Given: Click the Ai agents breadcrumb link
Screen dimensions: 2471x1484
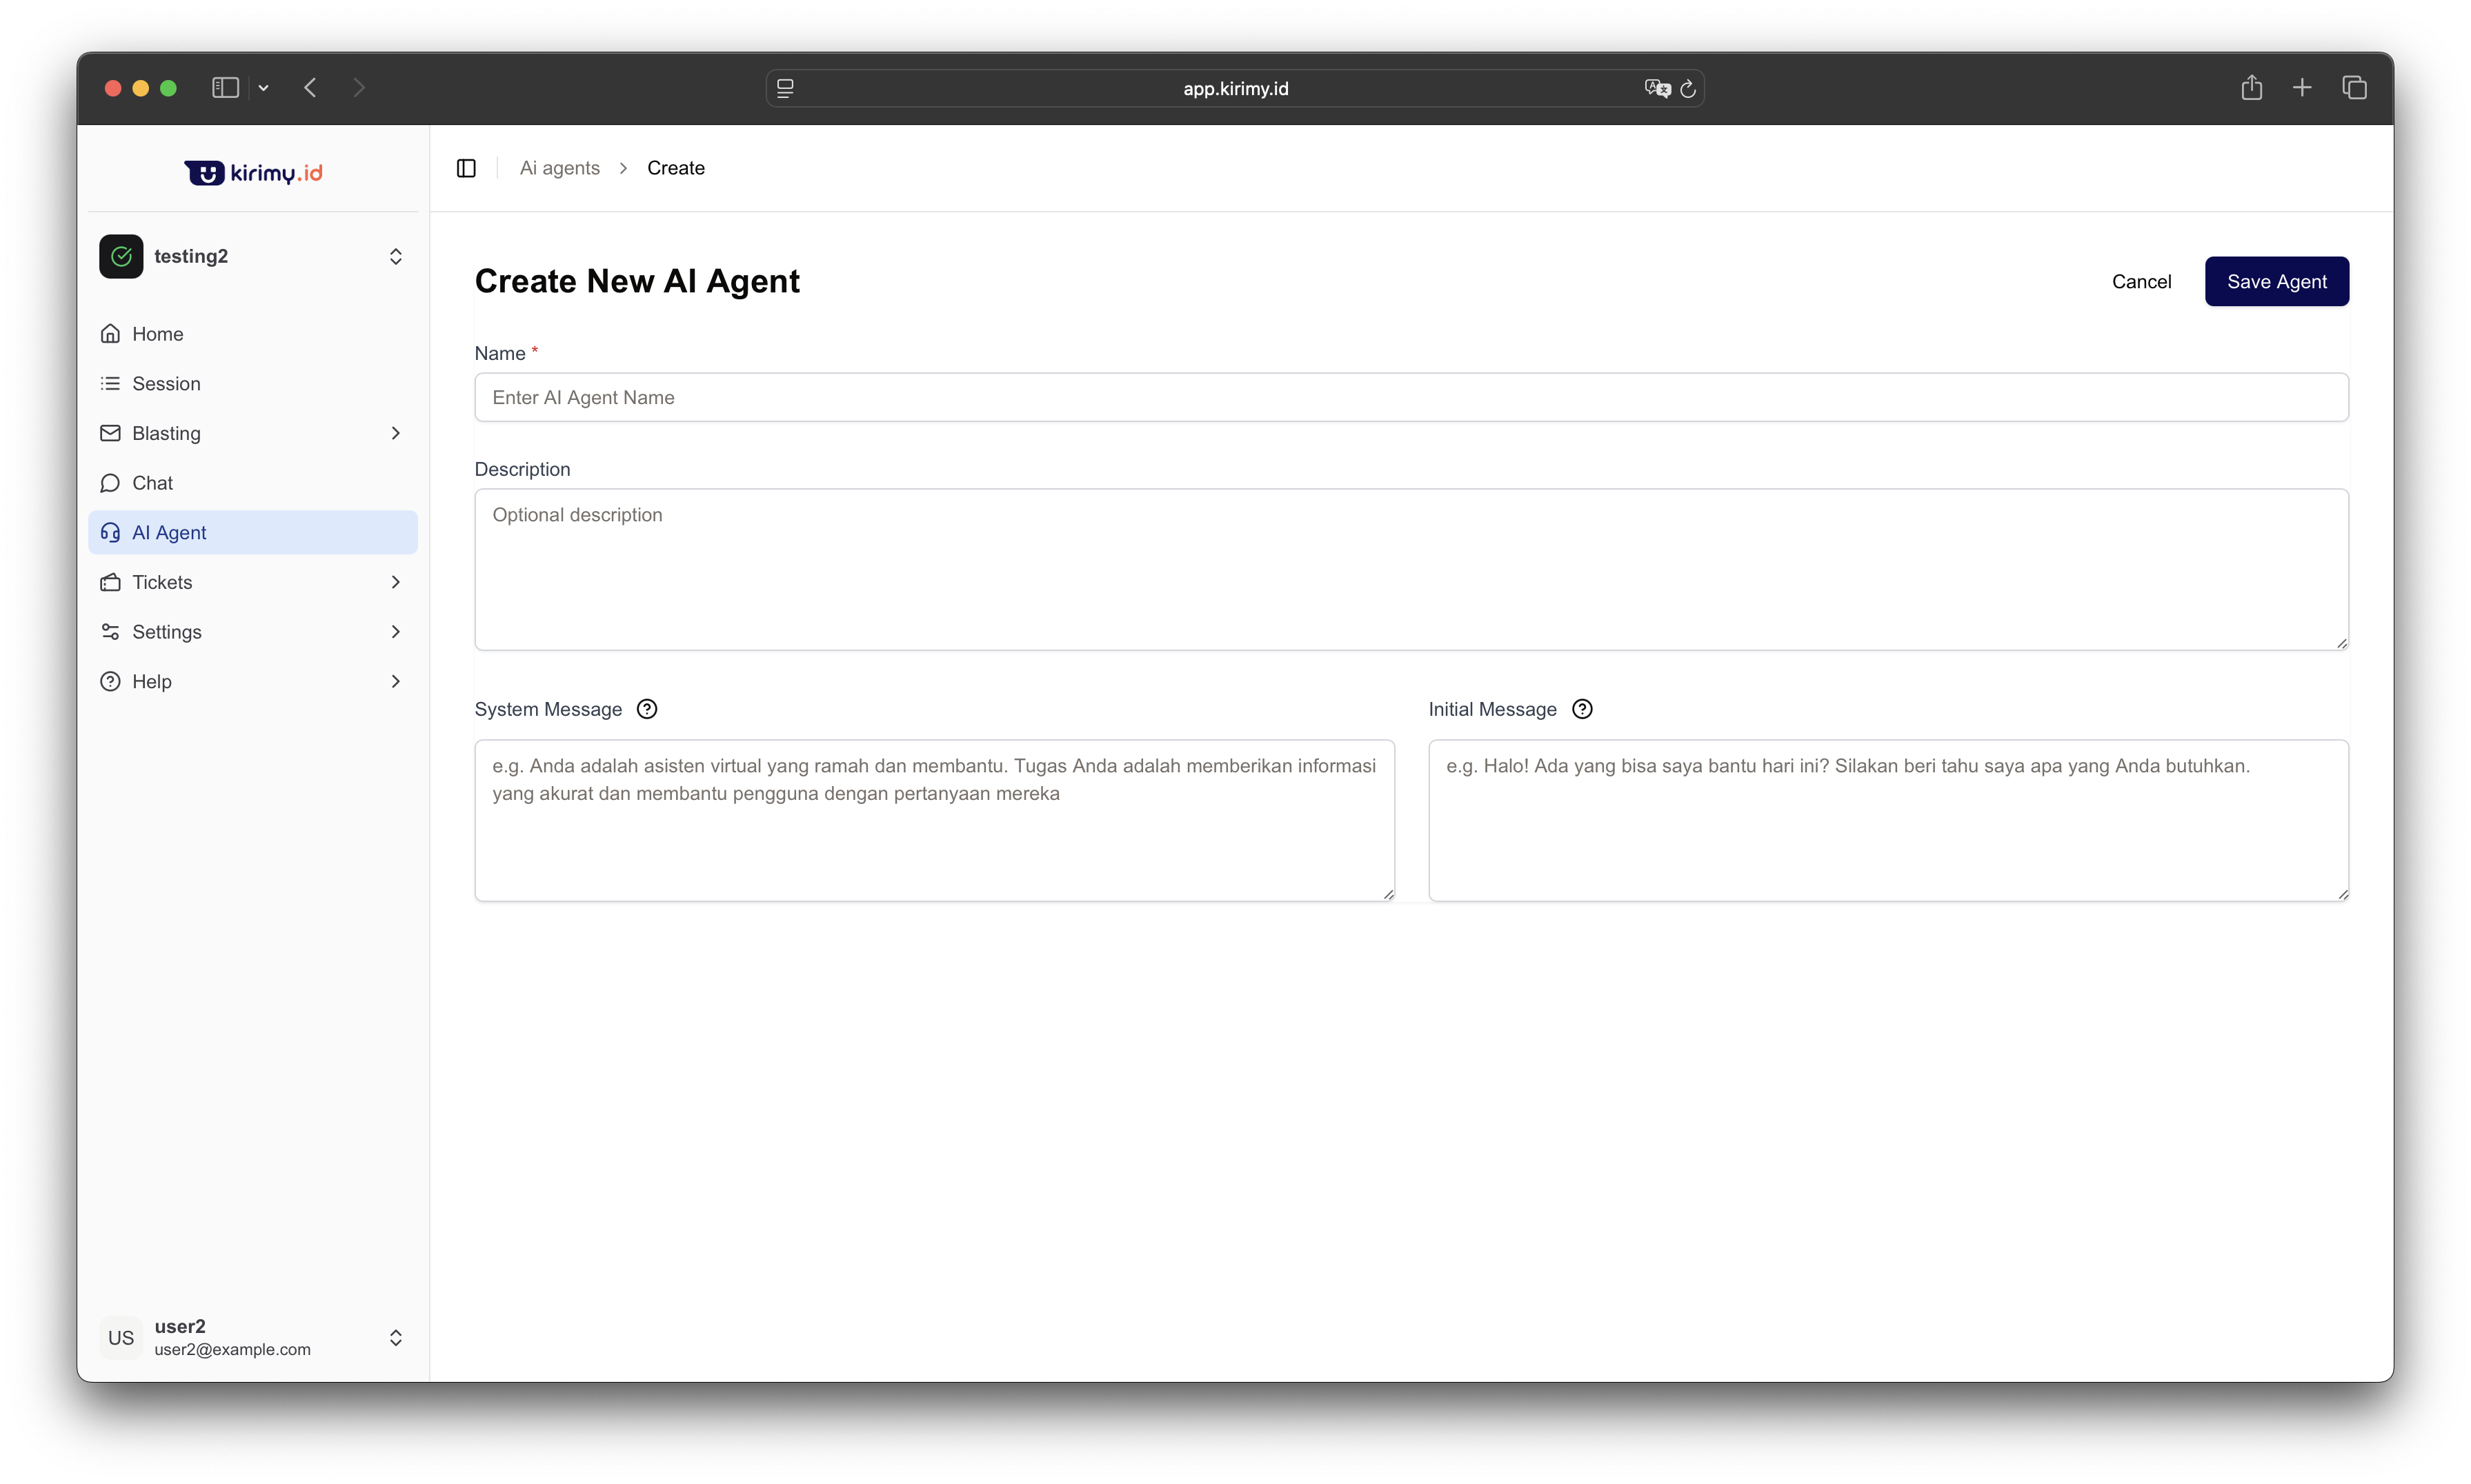Looking at the screenshot, I should [559, 168].
